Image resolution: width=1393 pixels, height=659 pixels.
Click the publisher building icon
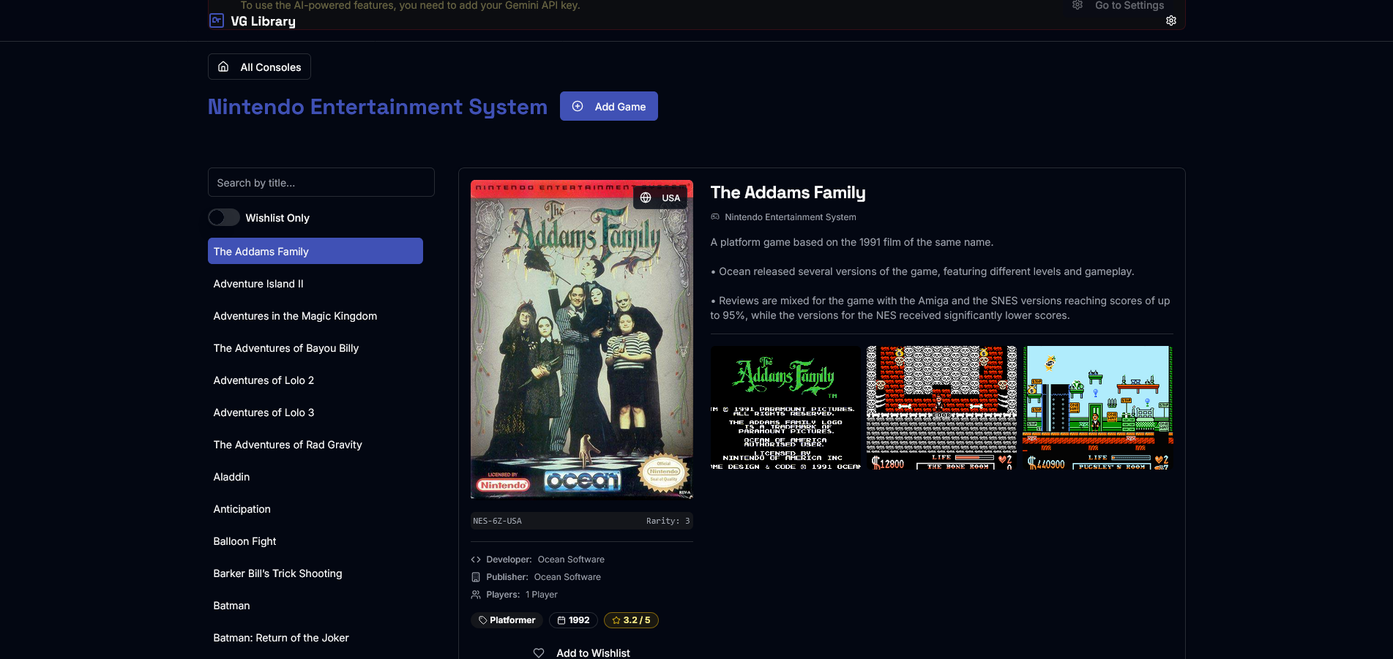point(476,577)
